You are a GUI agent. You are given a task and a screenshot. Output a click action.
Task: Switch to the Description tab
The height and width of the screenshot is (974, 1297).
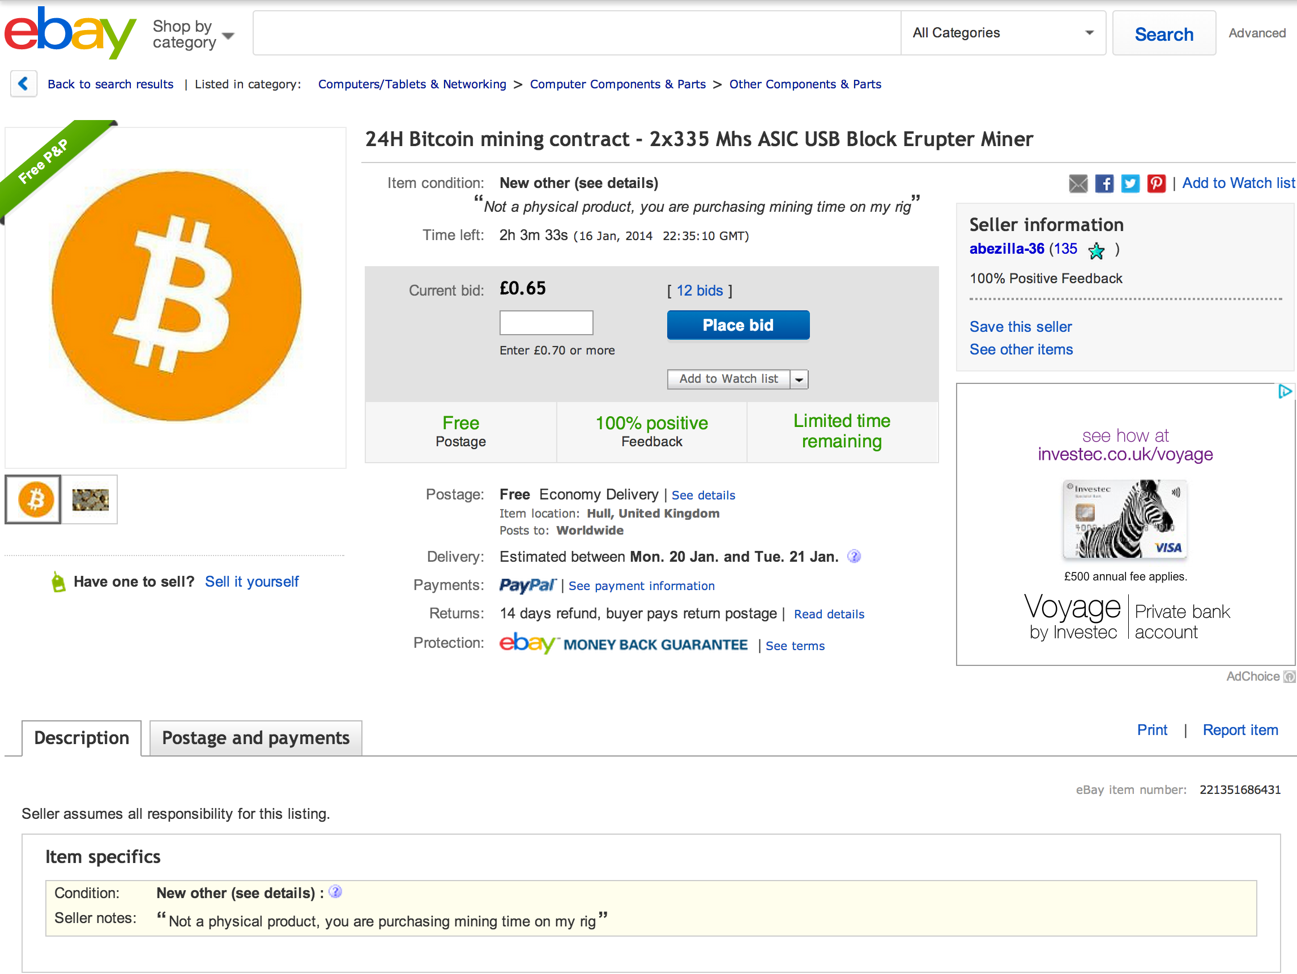pyautogui.click(x=82, y=738)
